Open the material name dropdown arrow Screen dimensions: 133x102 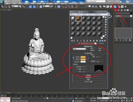[95, 43]
